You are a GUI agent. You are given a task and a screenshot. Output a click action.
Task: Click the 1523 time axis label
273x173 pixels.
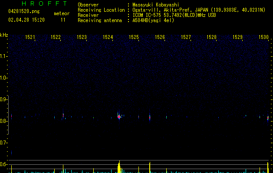click(x=82, y=37)
